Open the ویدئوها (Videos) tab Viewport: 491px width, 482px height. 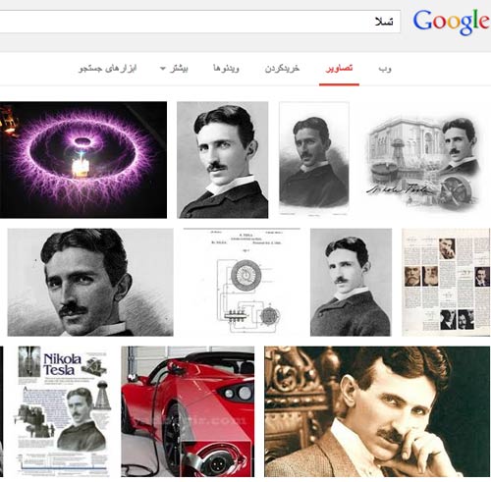click(226, 69)
